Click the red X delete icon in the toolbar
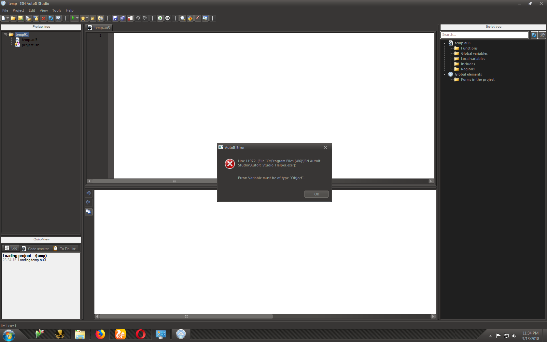The height and width of the screenshot is (342, 547). (43, 18)
